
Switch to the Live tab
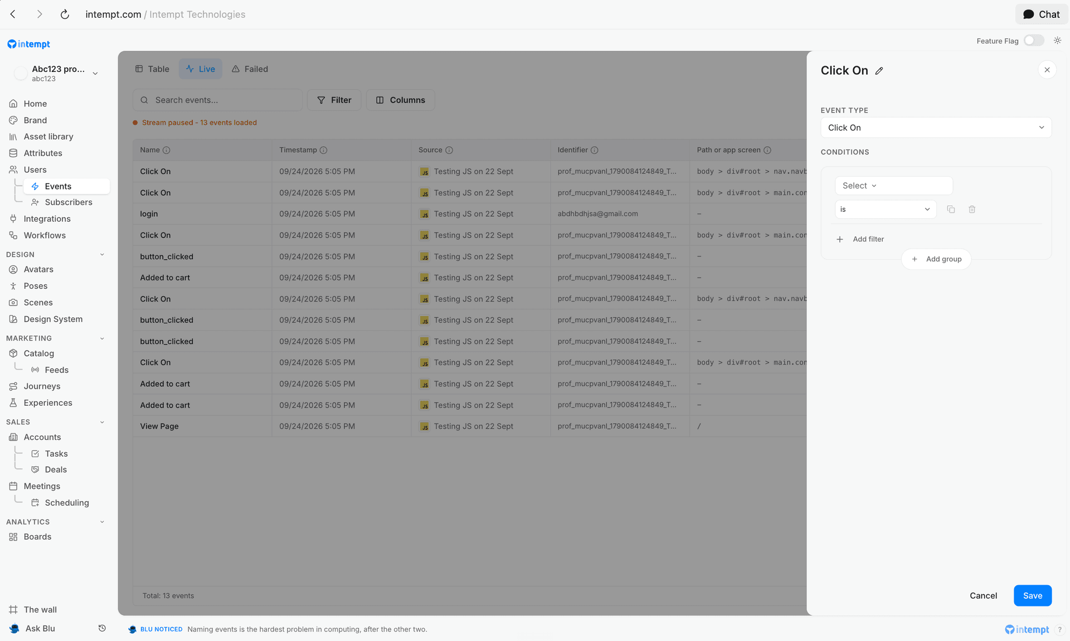(201, 69)
